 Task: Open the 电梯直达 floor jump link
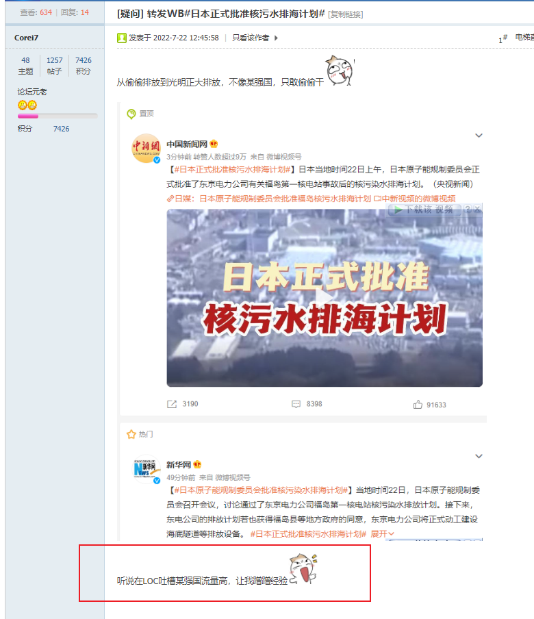pos(524,38)
